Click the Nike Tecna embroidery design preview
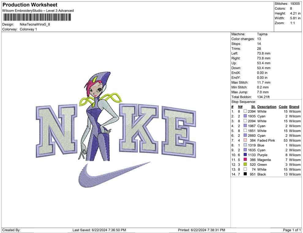 click(x=116, y=129)
